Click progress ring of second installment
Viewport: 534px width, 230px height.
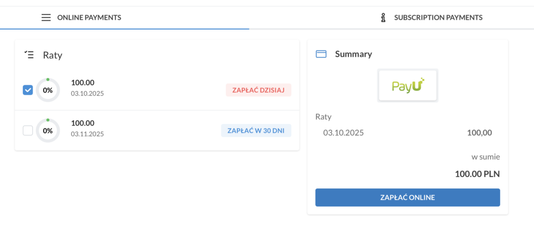click(48, 131)
